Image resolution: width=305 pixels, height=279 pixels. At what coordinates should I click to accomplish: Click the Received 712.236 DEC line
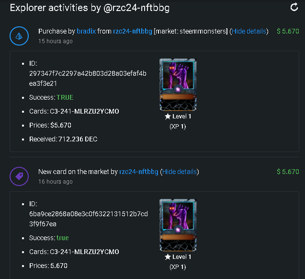[63, 139]
